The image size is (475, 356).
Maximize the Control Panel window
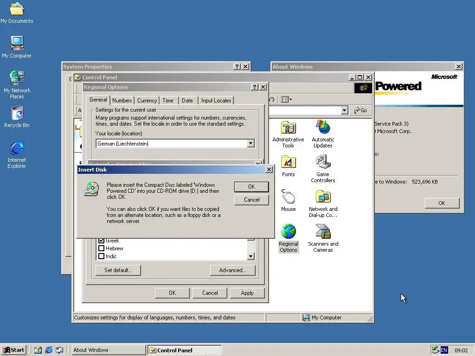point(360,77)
